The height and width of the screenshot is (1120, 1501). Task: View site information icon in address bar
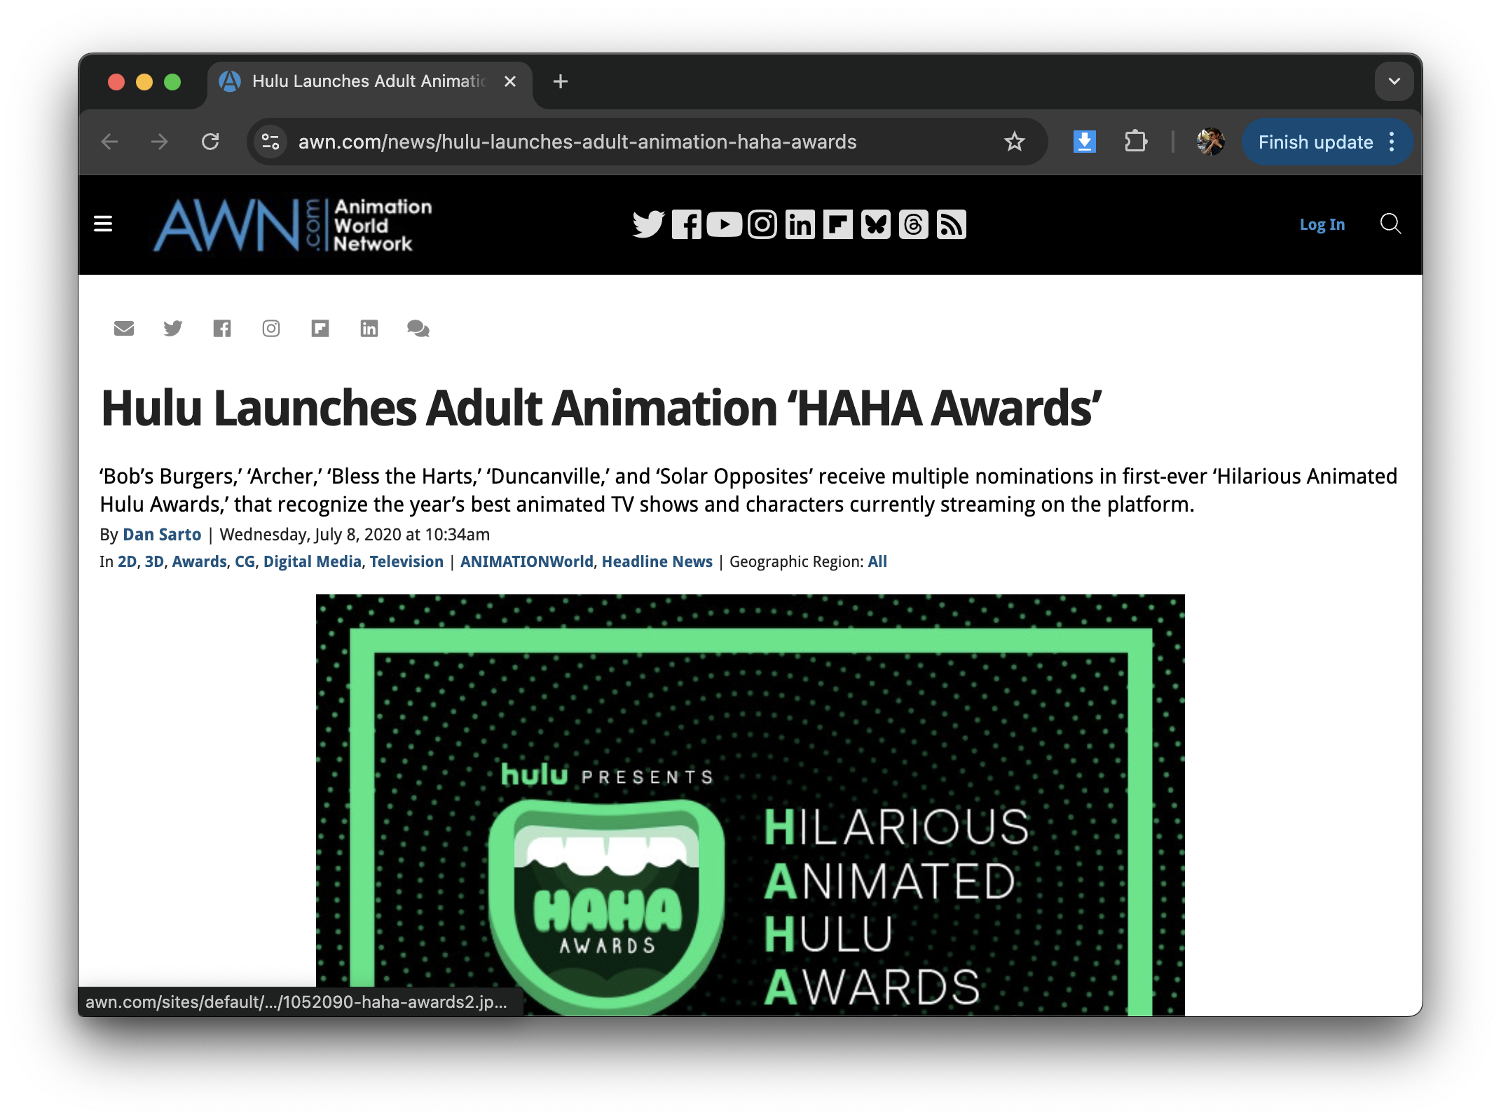[x=270, y=142]
